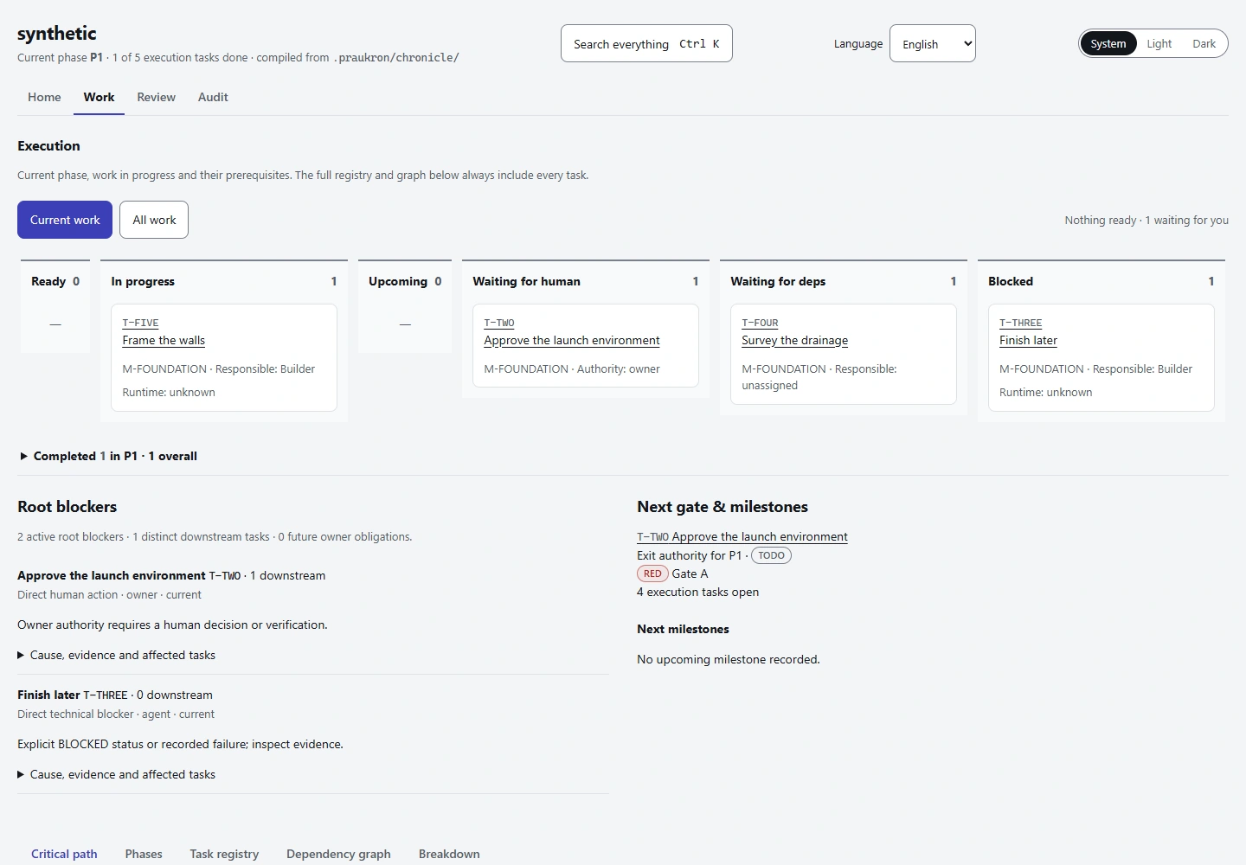Open the T-THREE task ID link

point(1021,323)
